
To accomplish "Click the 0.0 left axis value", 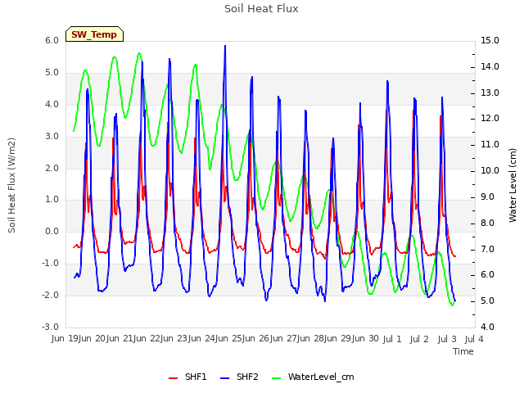I will coord(52,231).
